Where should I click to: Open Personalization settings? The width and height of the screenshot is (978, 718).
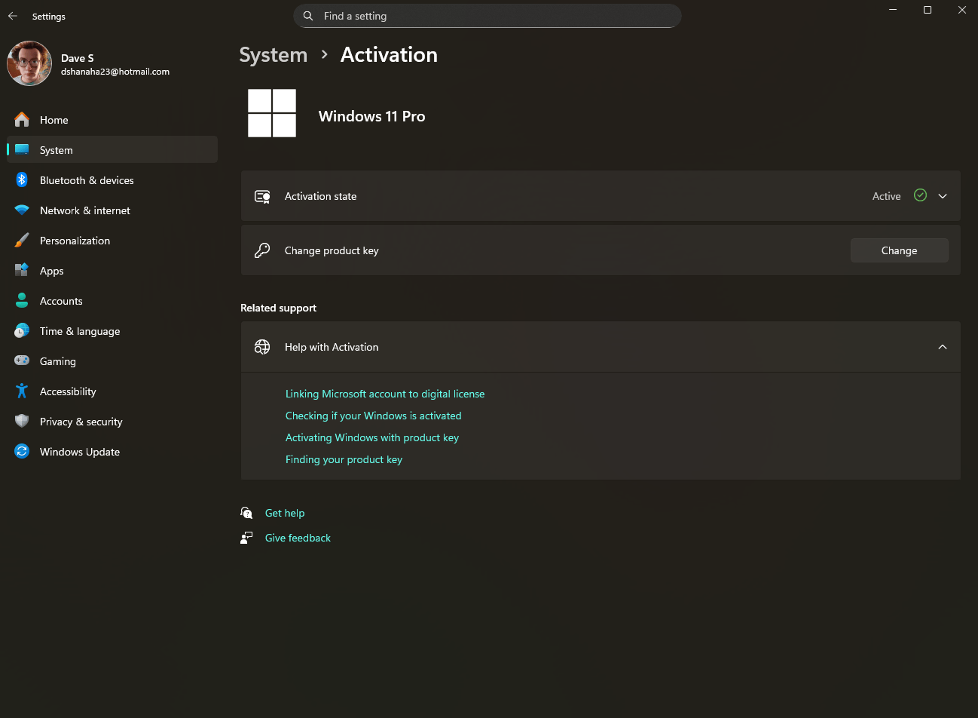(112, 241)
